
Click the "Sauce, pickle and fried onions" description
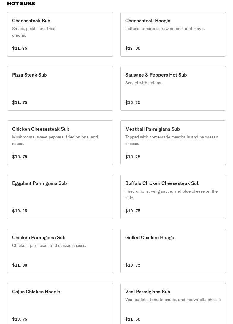pos(34,32)
